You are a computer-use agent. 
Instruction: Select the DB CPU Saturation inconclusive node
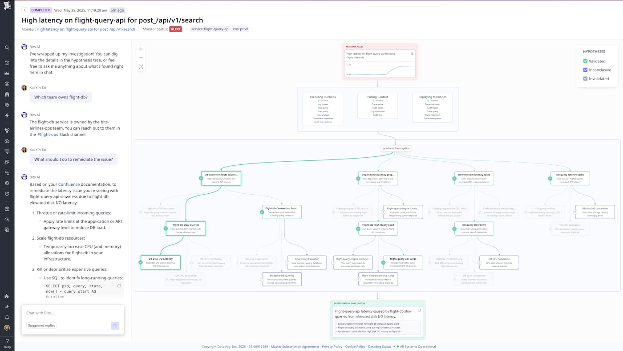pos(499,262)
